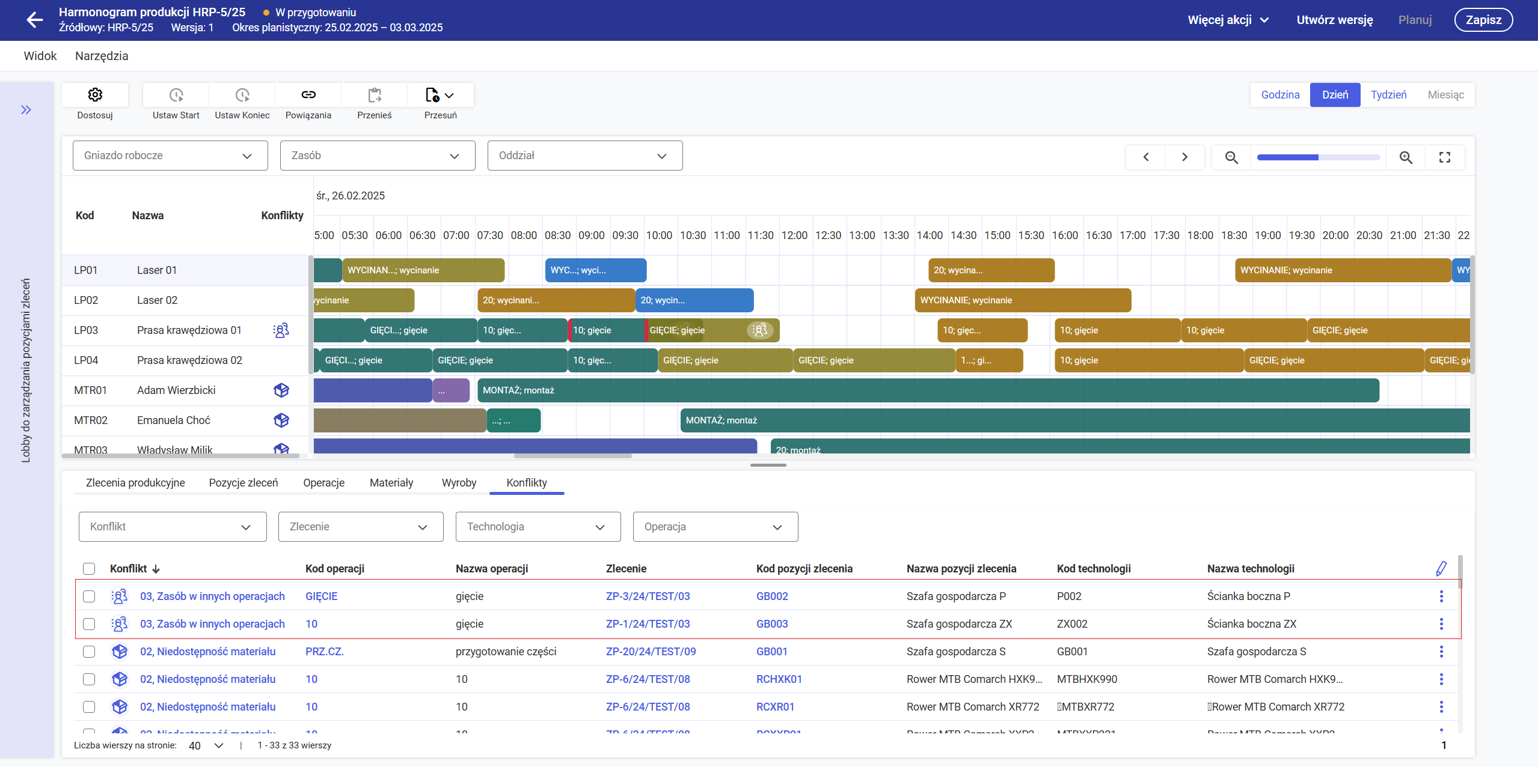
Task: Check the PRZ.CZ. conflict row
Action: 89,652
